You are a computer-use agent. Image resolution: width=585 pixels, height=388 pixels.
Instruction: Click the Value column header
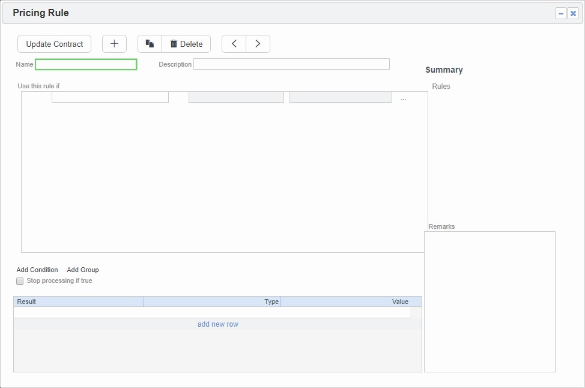click(351, 302)
